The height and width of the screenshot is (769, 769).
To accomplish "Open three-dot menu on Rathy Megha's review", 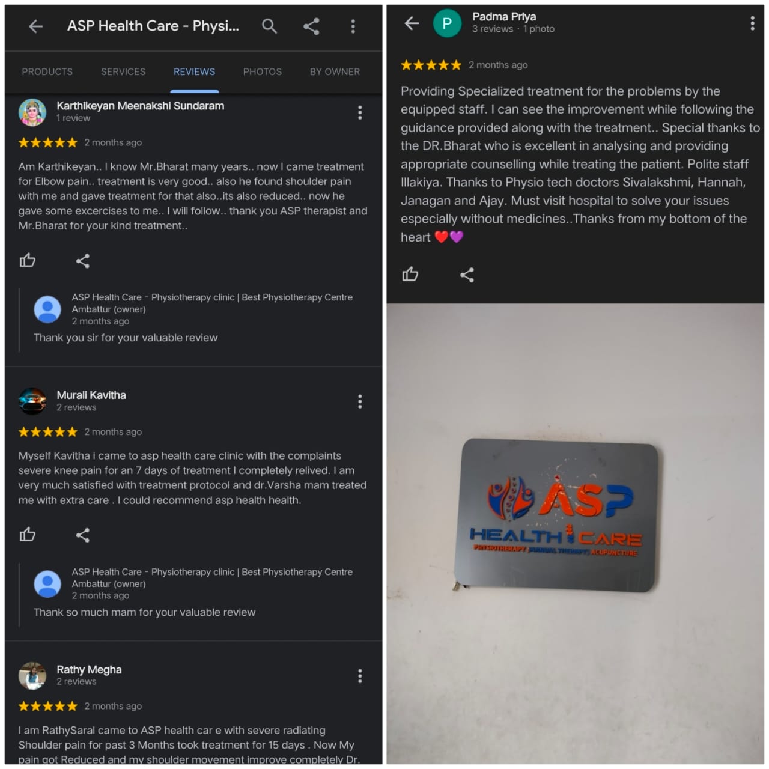I will (x=360, y=676).
